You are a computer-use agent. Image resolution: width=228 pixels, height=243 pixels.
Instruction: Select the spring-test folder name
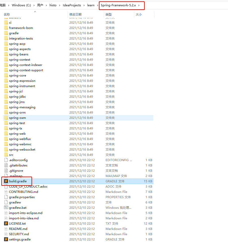coord(17,123)
